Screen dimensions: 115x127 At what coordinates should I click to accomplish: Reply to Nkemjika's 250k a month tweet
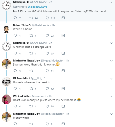tap(15, 18)
